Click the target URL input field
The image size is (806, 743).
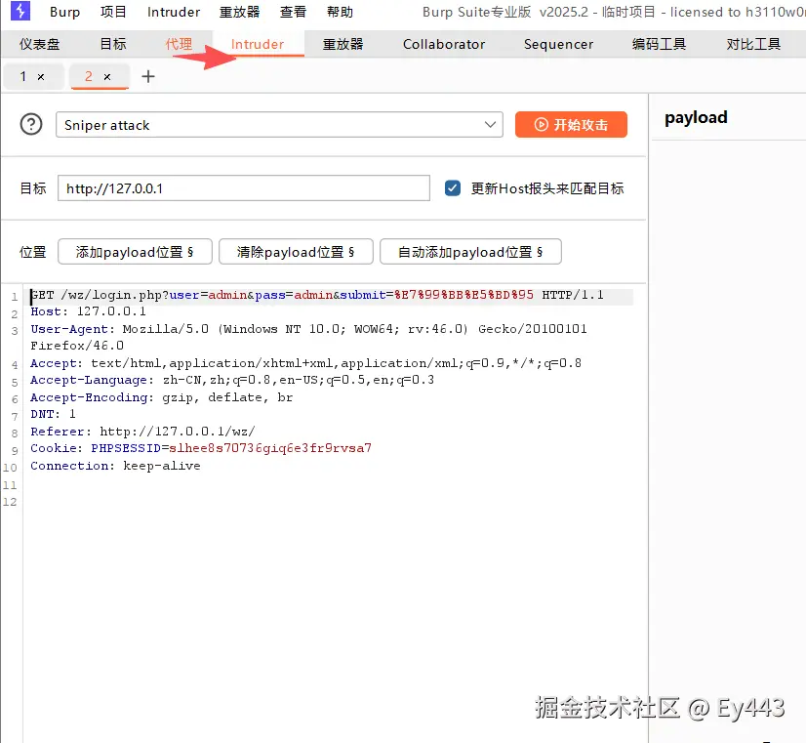[244, 188]
